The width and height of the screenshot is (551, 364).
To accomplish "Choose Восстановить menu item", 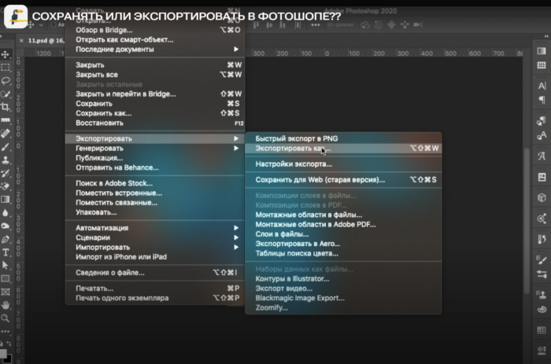I will (154, 123).
